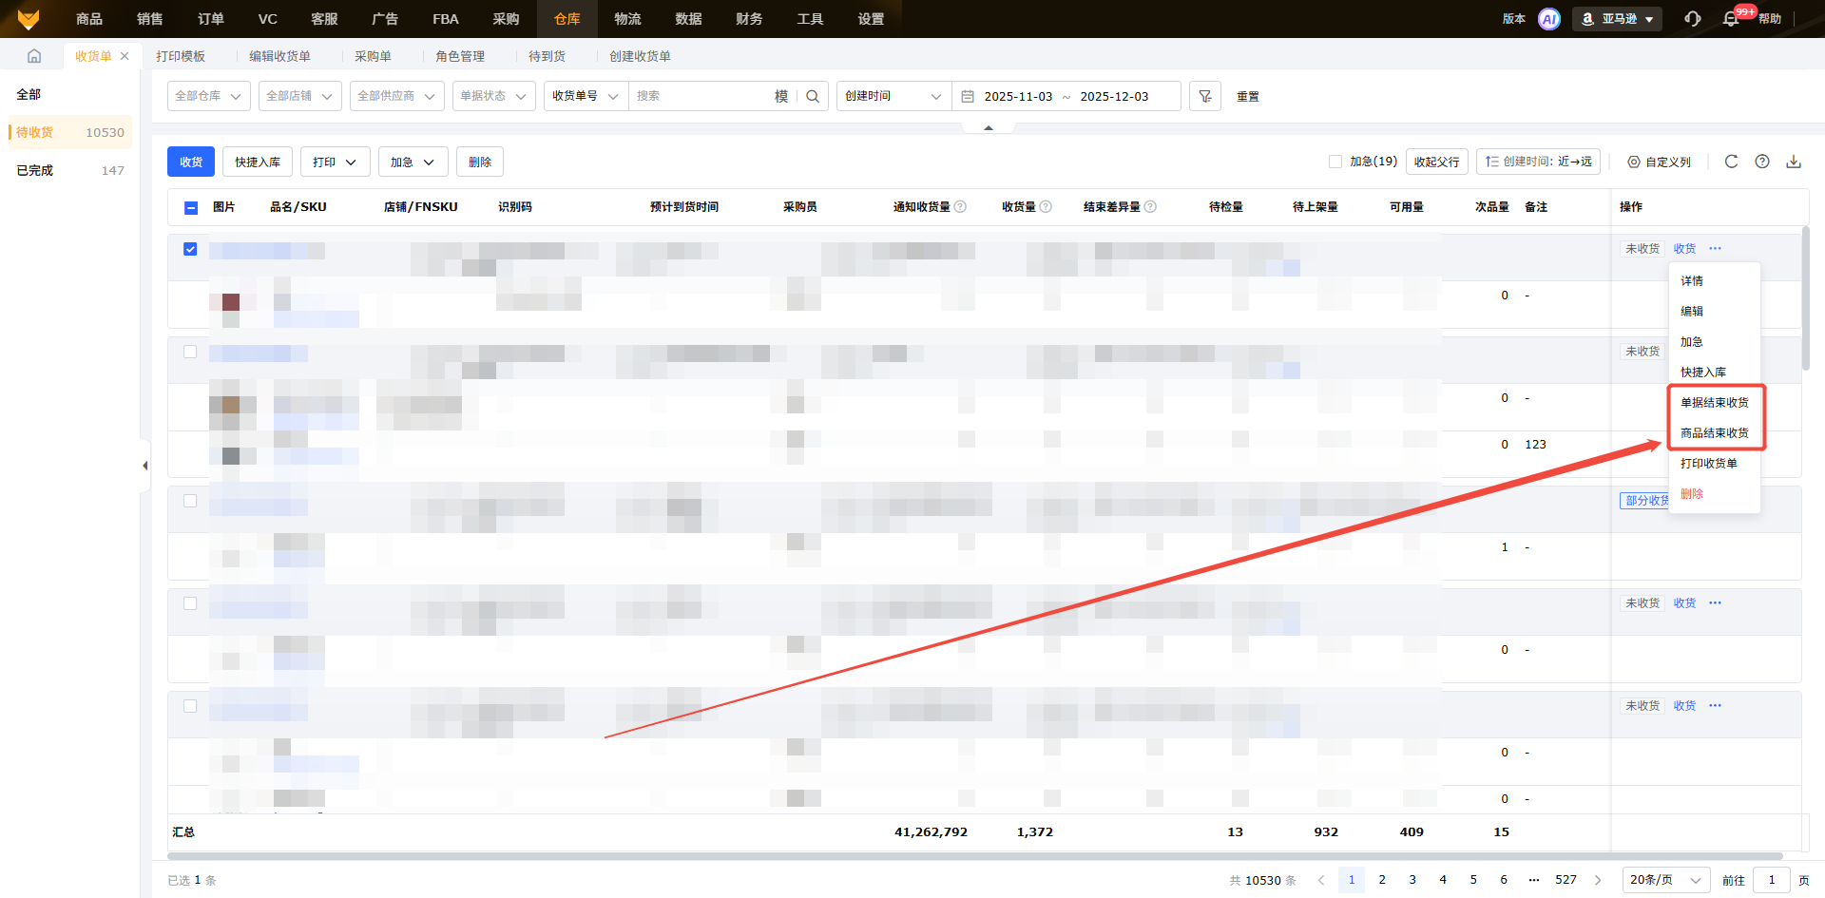The image size is (1825, 898).
Task: Open the 采购 top menu
Action: 507,19
